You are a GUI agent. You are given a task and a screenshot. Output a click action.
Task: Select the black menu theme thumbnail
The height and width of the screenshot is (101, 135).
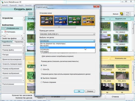point(47,20)
